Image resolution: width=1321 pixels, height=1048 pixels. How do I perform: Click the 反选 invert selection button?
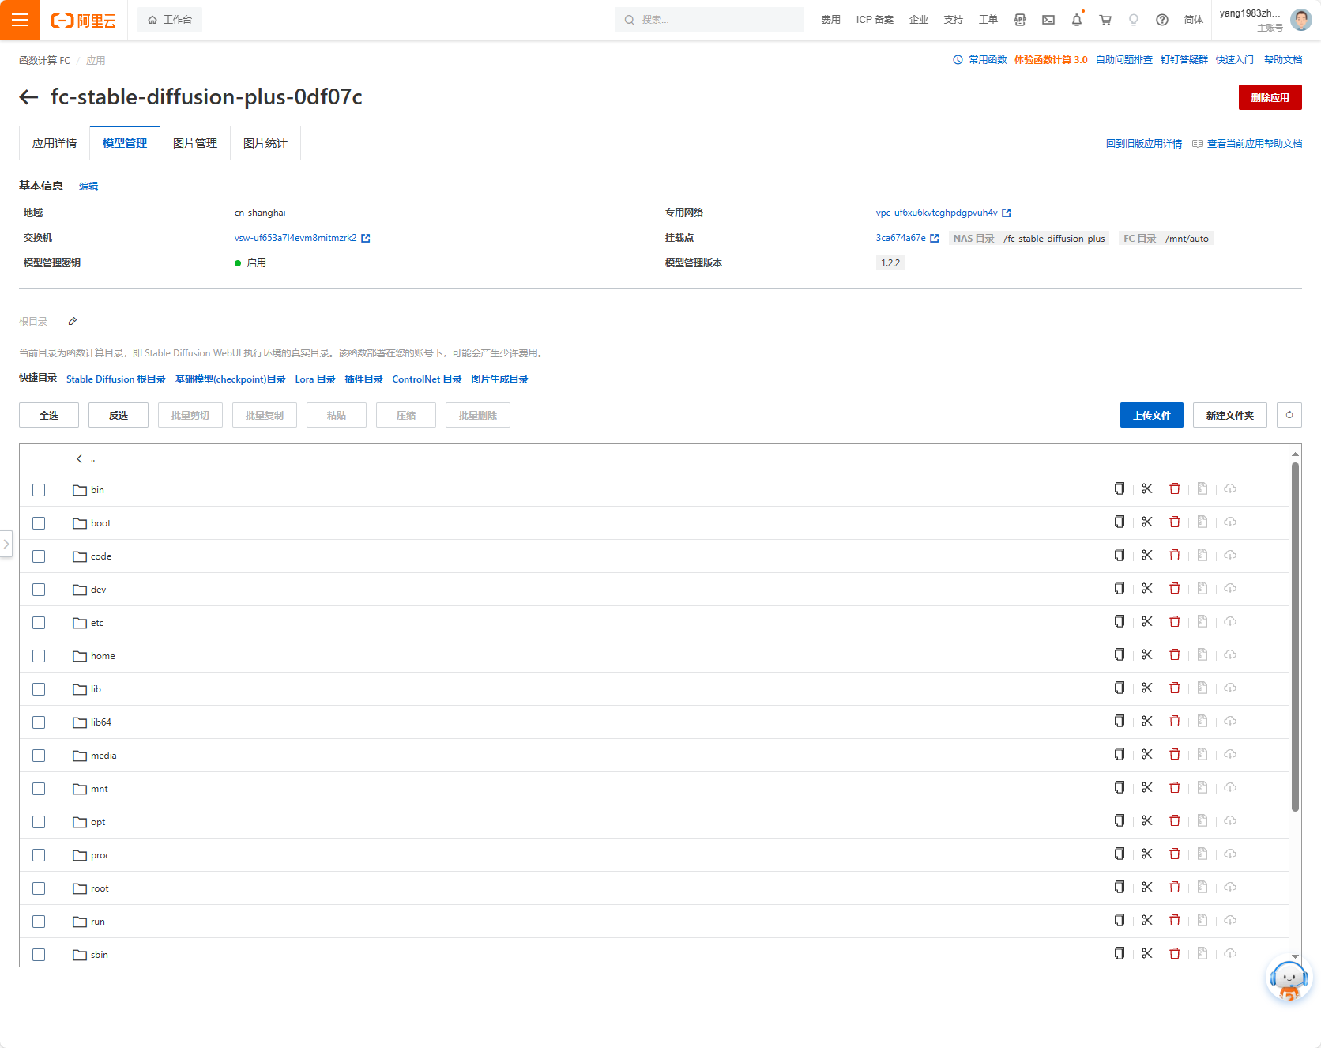tap(119, 415)
